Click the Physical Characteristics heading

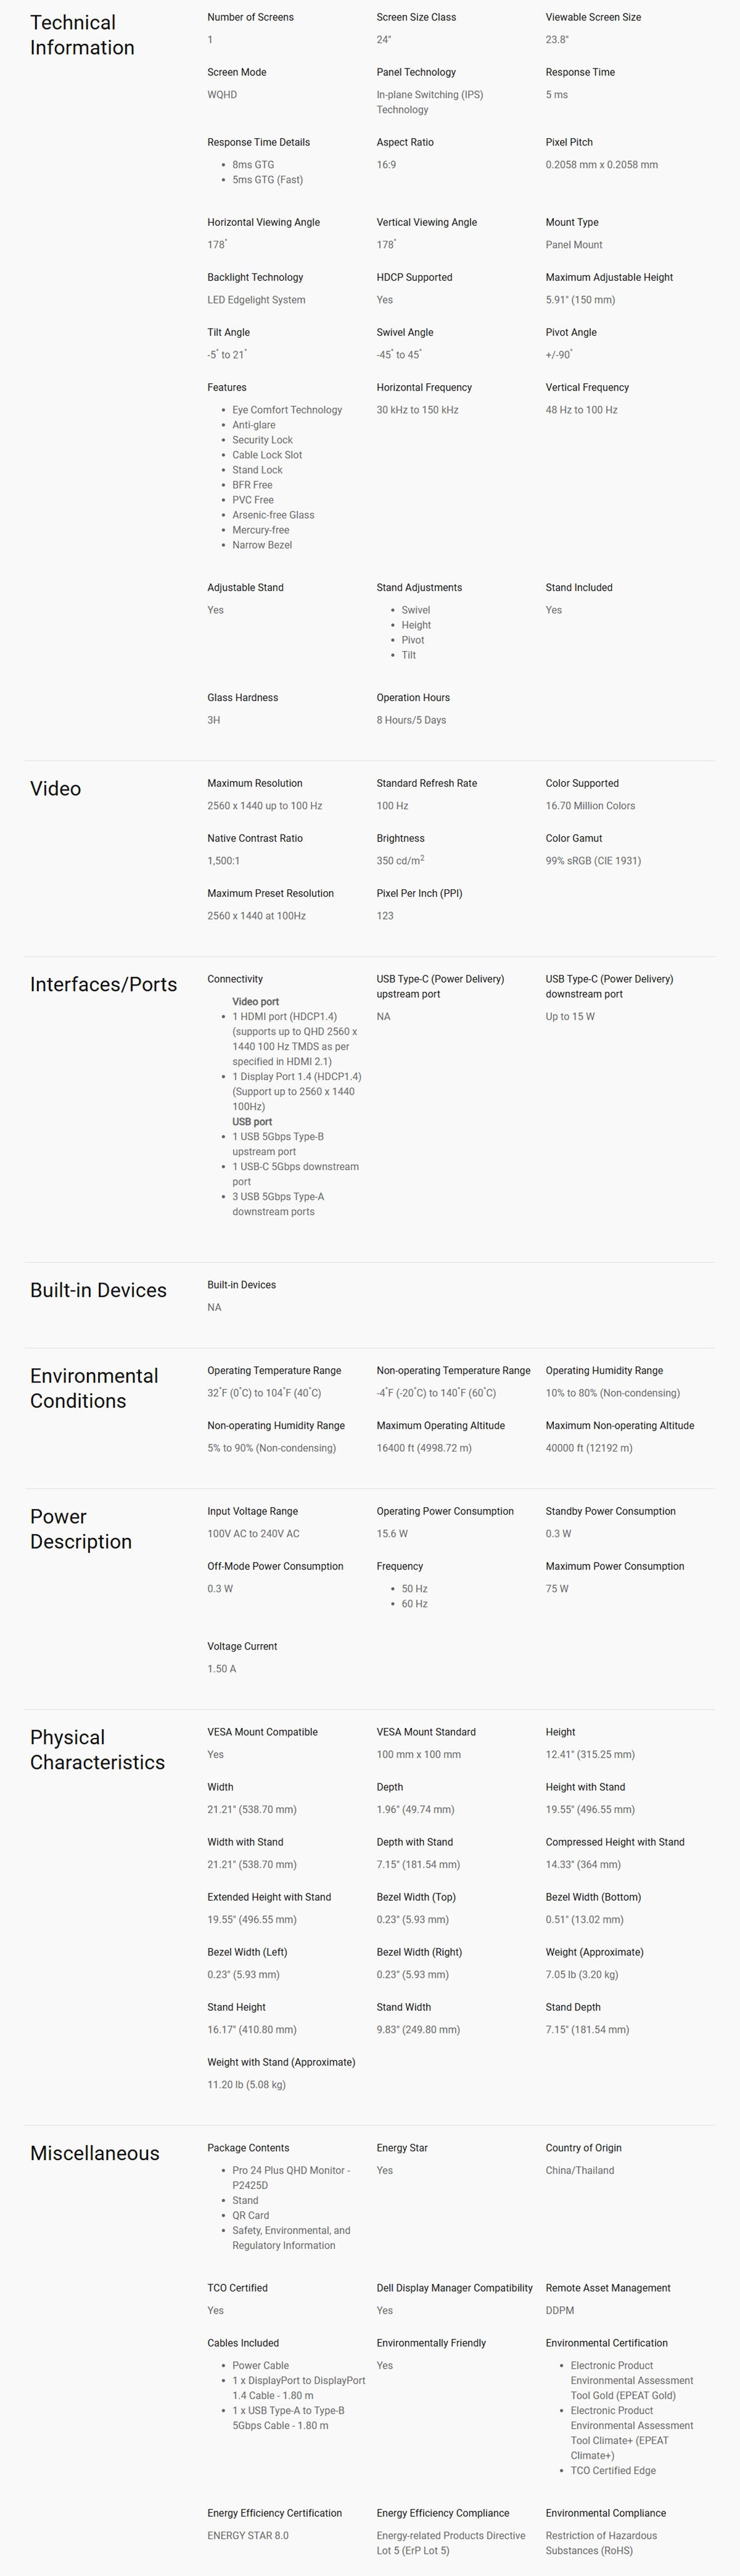pos(97,1750)
